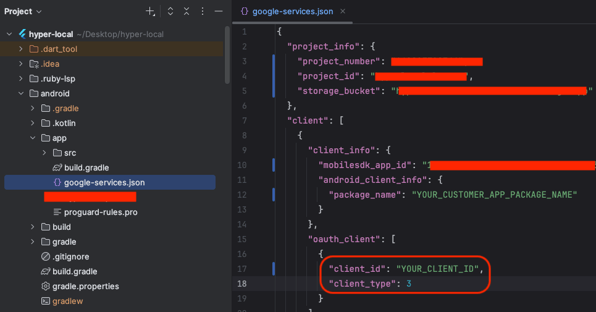
Task: Click the "project_number" key text
Action: click(339, 61)
